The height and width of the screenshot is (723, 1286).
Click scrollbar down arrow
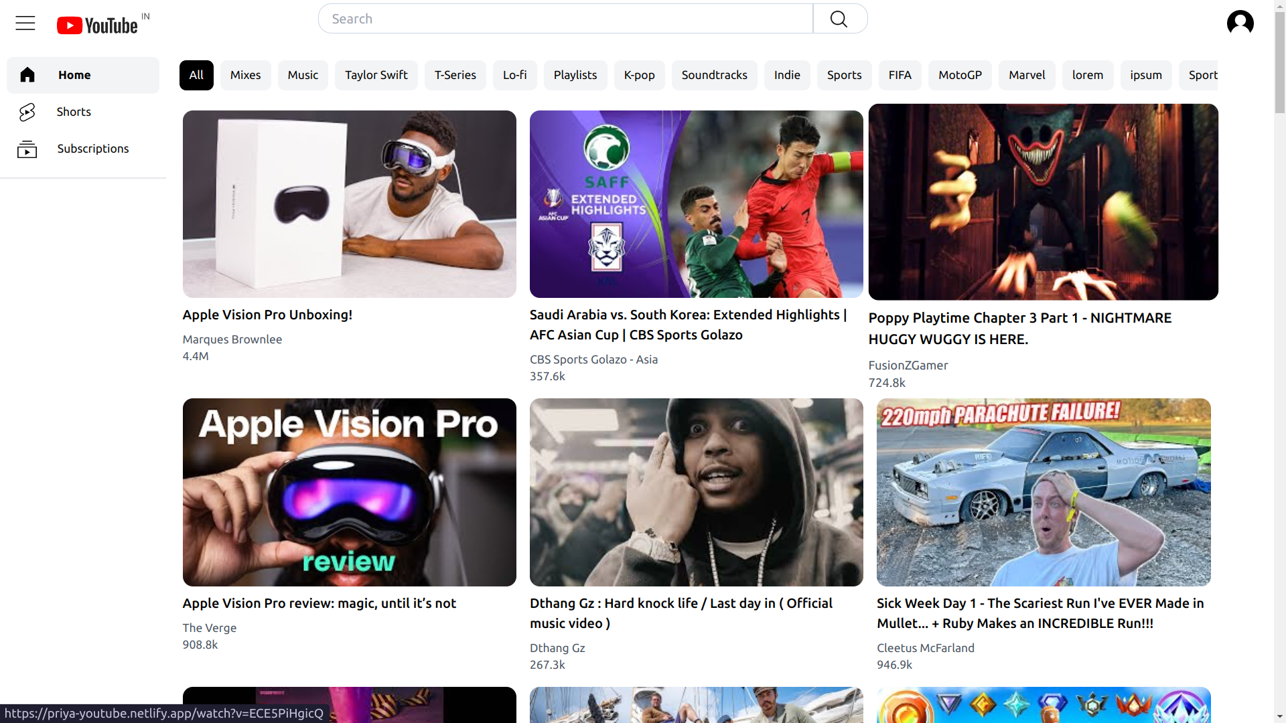[x=1280, y=717]
